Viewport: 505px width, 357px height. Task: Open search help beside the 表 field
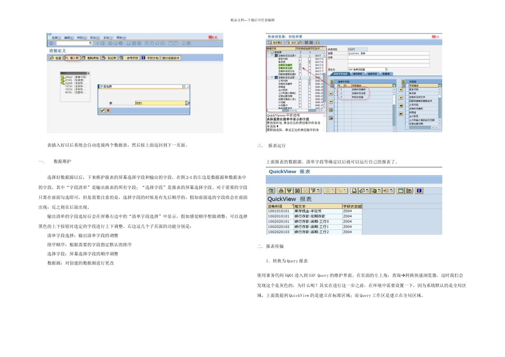(x=188, y=103)
